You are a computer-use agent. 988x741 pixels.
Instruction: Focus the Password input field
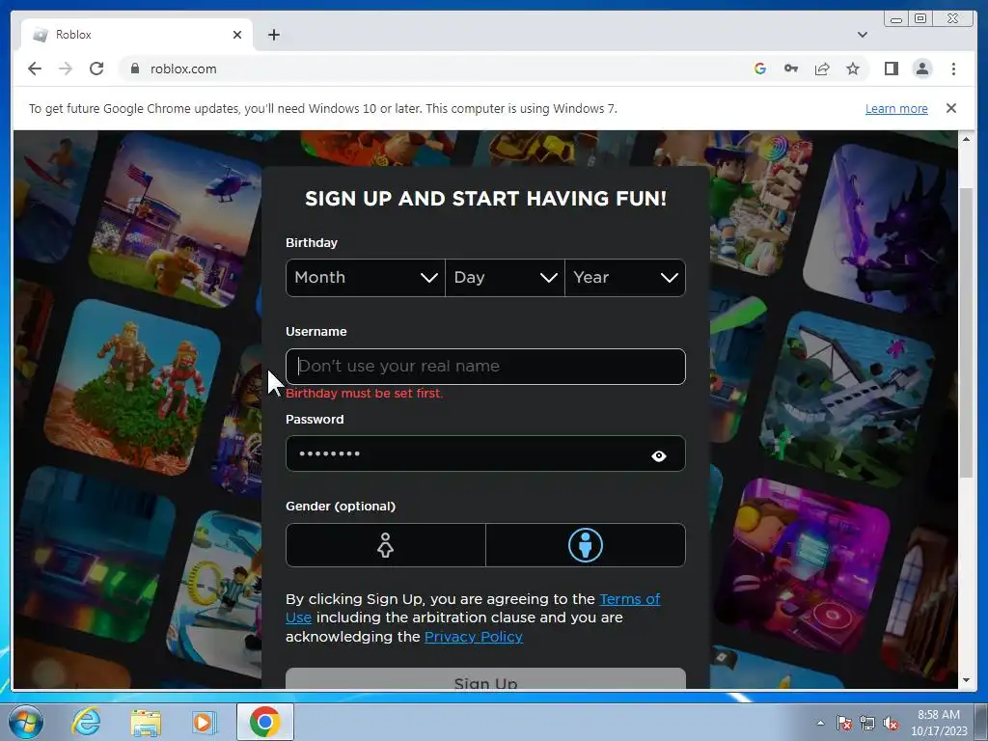pyautogui.click(x=485, y=453)
